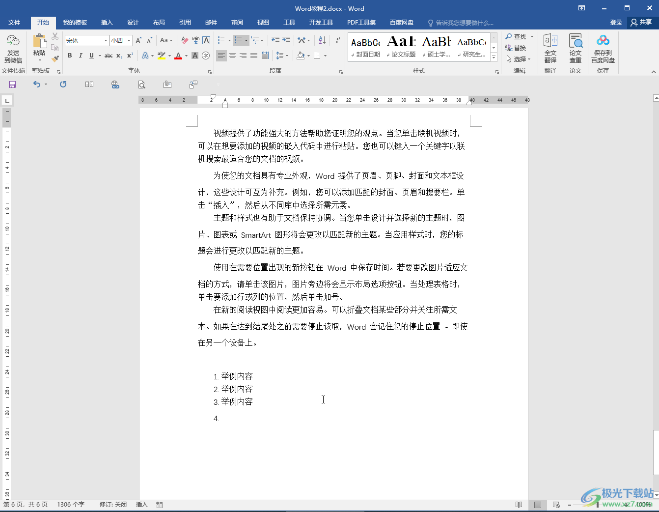The image size is (659, 512).
Task: Open numbering list style dropdown arrow
Action: point(246,40)
